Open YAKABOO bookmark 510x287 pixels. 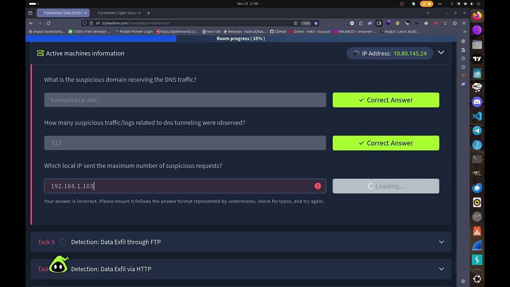355,31
